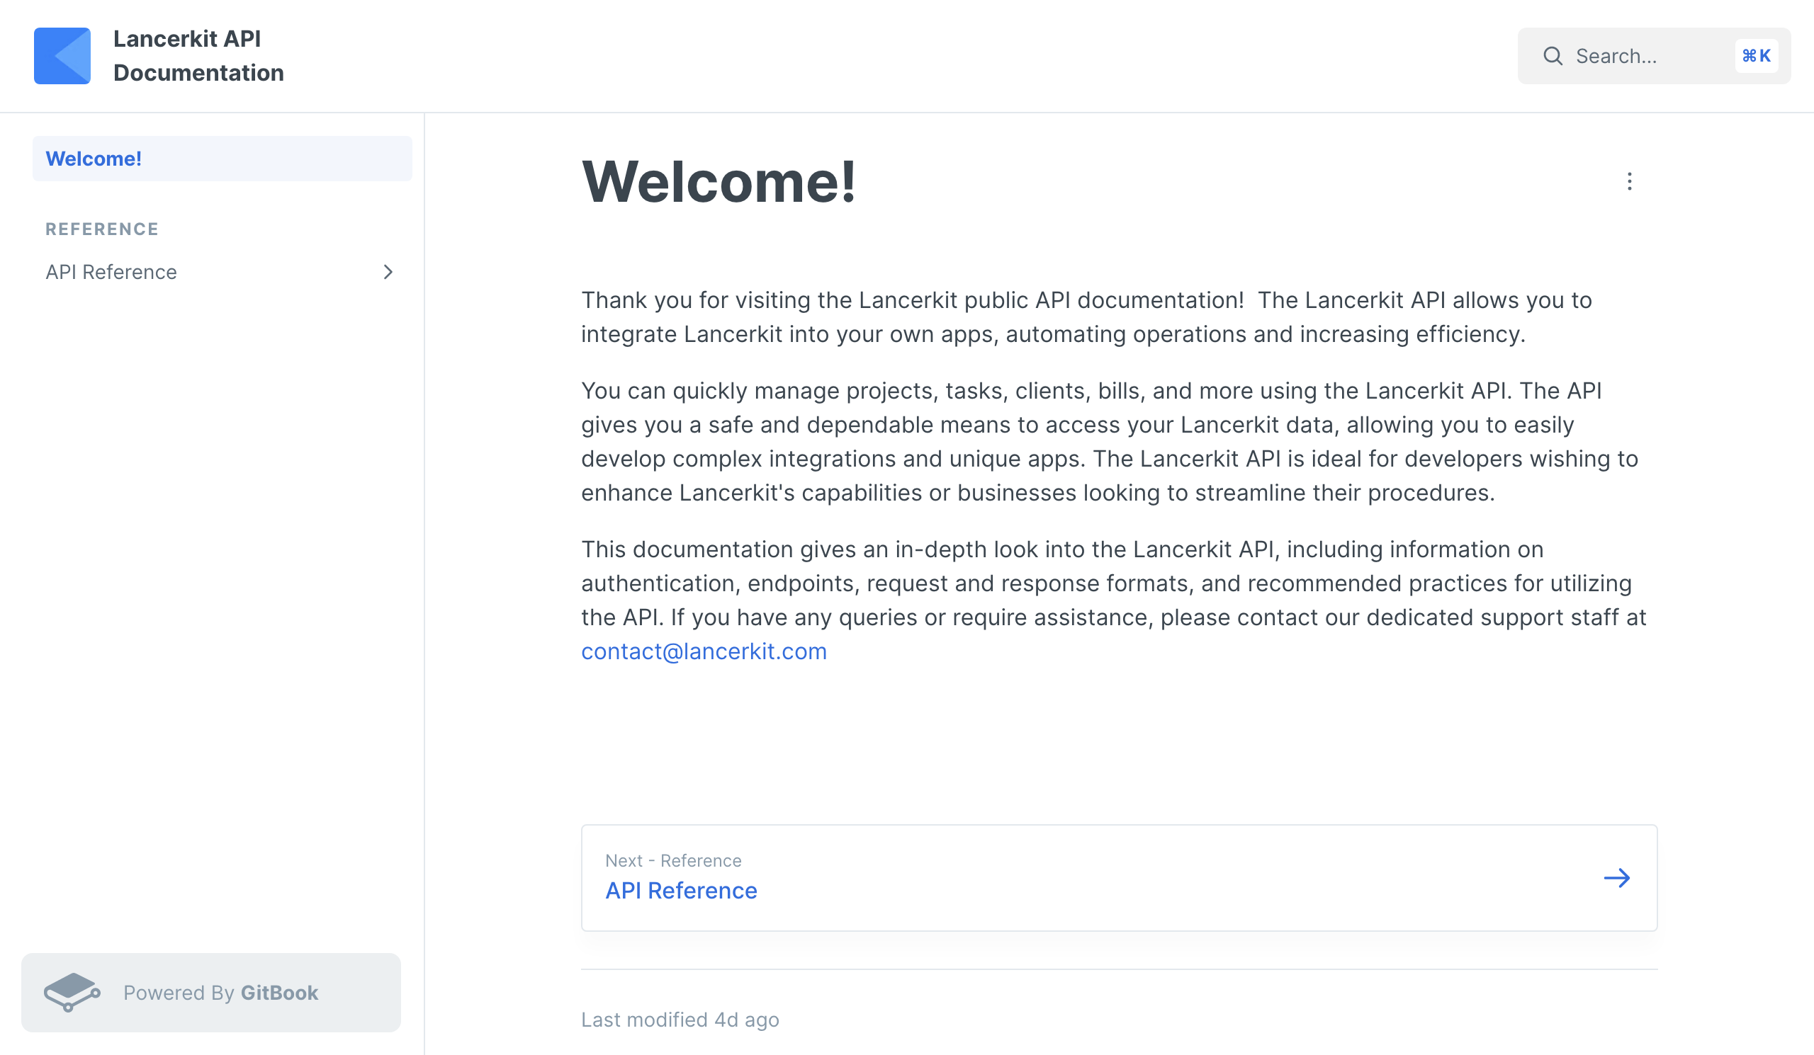The height and width of the screenshot is (1055, 1814).
Task: Open the contact@lancerkit.com email link
Action: pyautogui.click(x=704, y=651)
